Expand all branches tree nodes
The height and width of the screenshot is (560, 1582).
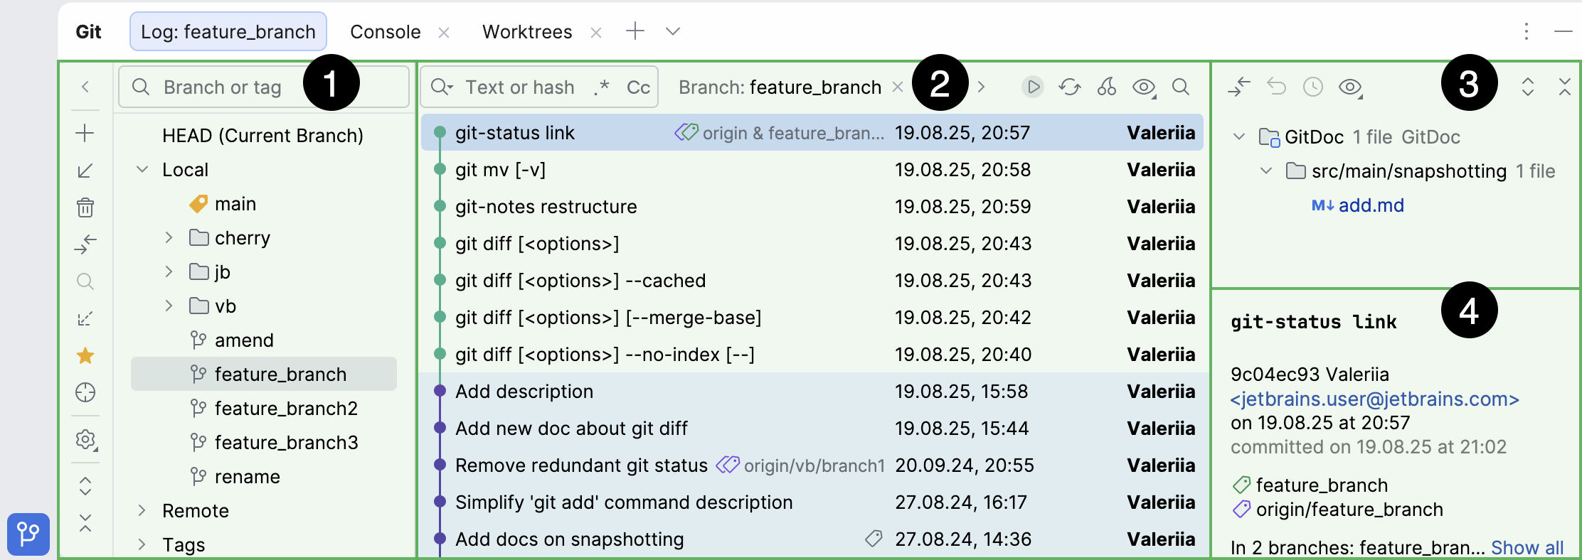[85, 486]
